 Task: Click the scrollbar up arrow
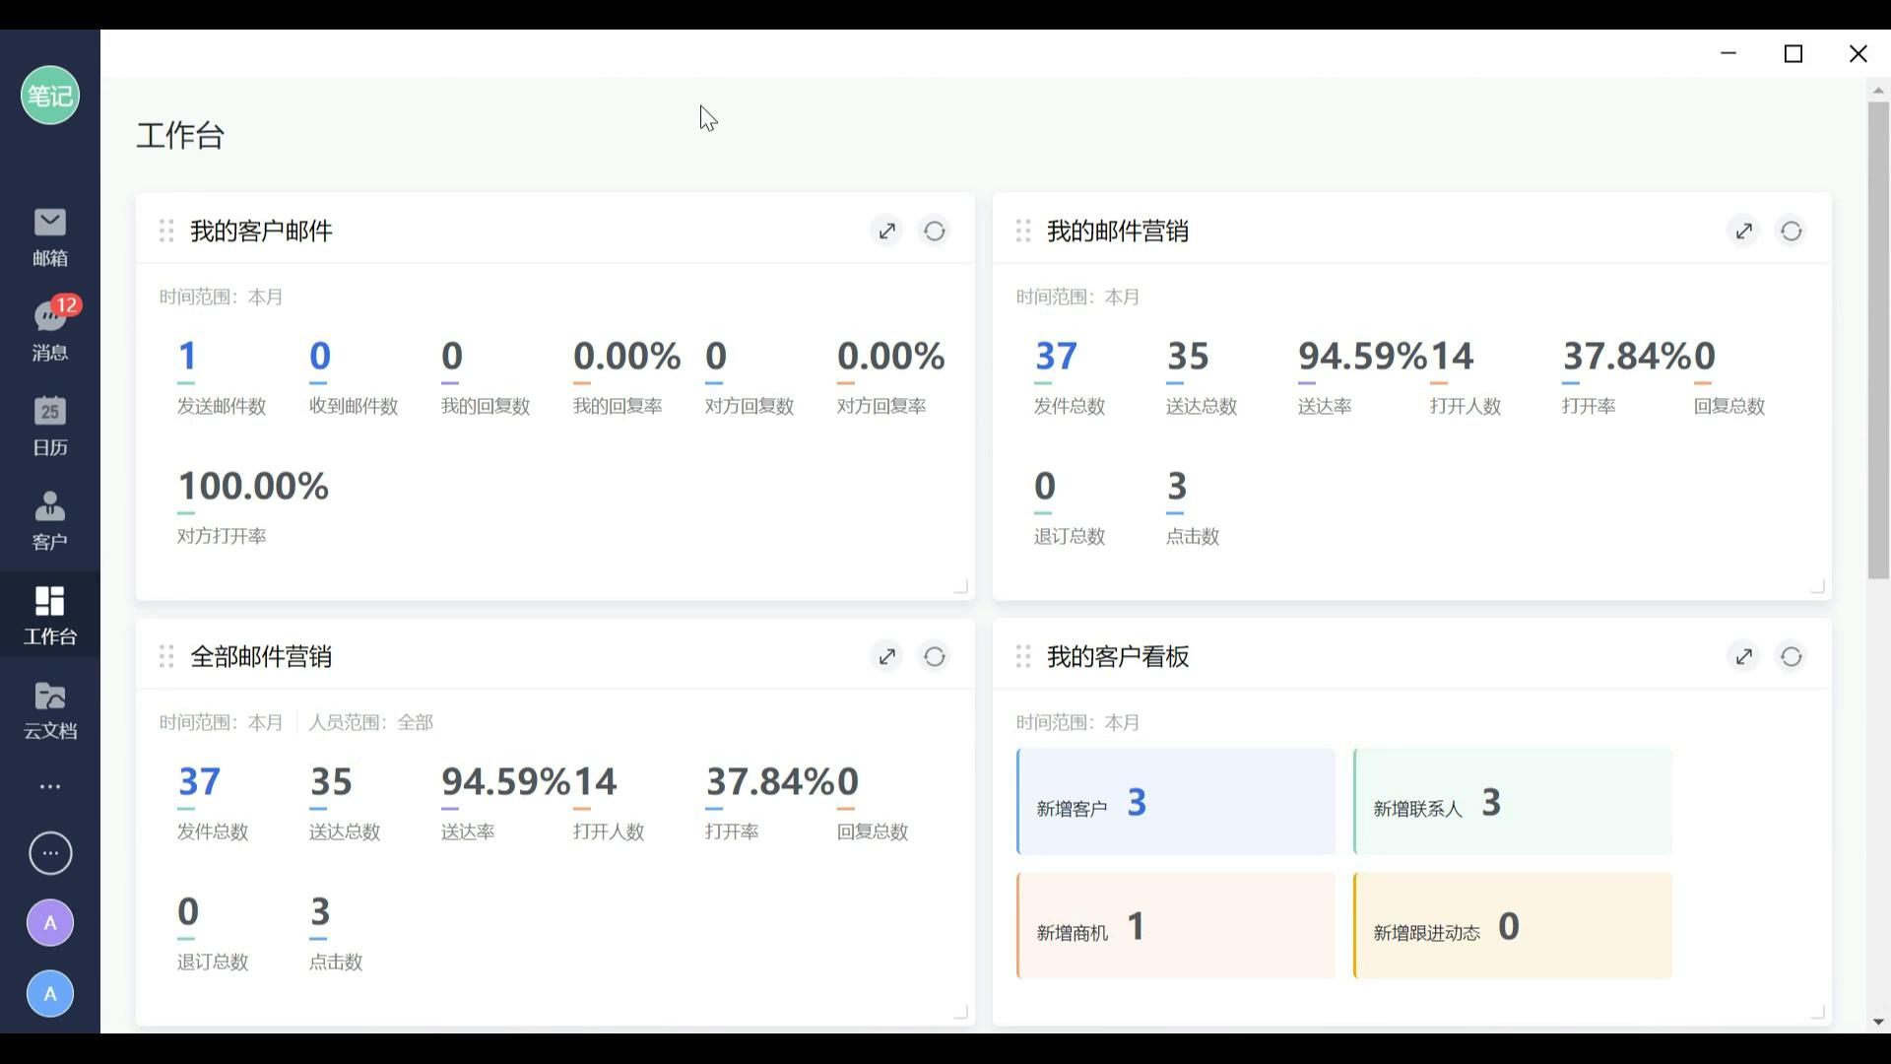point(1878,91)
